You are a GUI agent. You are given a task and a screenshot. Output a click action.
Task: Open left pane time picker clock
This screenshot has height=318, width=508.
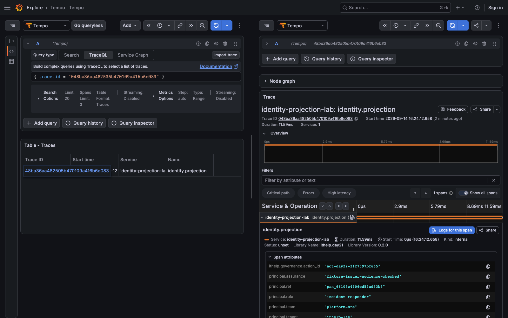pyautogui.click(x=160, y=25)
